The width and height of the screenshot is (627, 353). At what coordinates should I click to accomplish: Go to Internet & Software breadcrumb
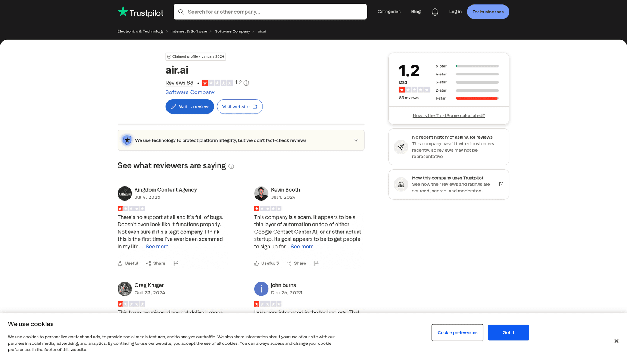(189, 31)
